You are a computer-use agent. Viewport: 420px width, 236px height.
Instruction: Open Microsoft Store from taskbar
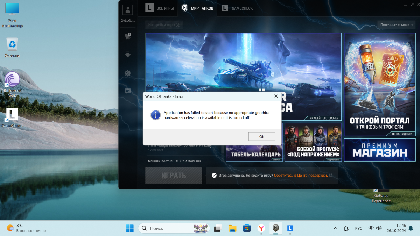tap(247, 228)
